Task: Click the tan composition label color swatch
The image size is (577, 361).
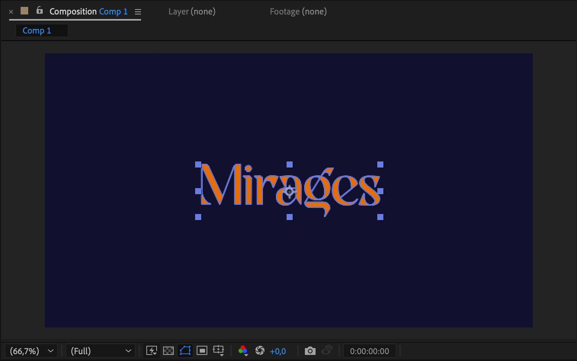Action: 24,11
